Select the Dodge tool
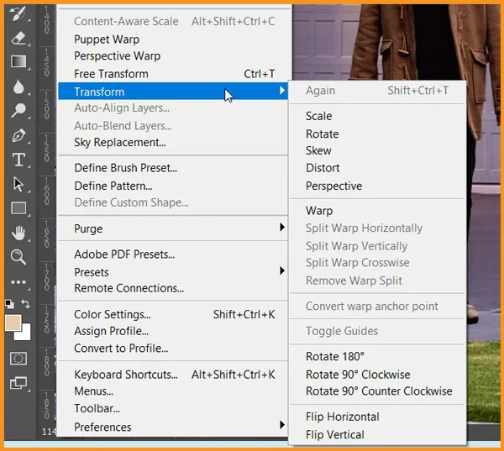The image size is (504, 451). click(x=18, y=111)
